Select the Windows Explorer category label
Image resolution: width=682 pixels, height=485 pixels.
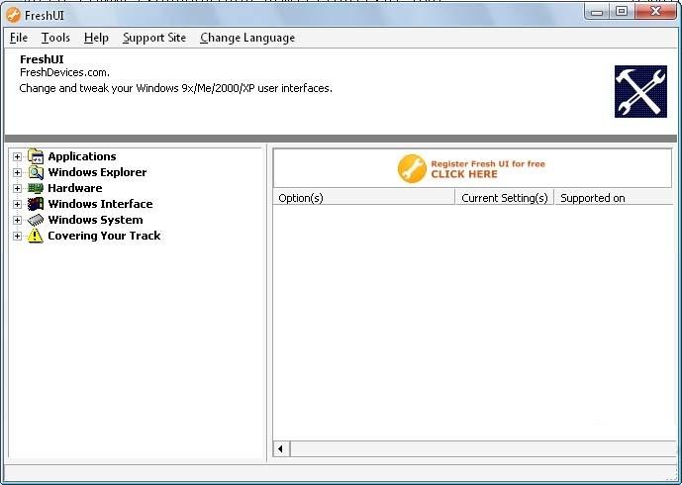[x=97, y=172]
